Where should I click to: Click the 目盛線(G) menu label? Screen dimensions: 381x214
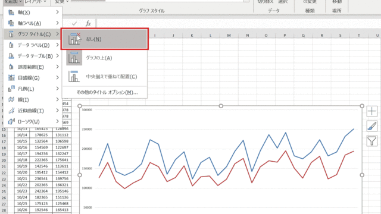(x=29, y=78)
